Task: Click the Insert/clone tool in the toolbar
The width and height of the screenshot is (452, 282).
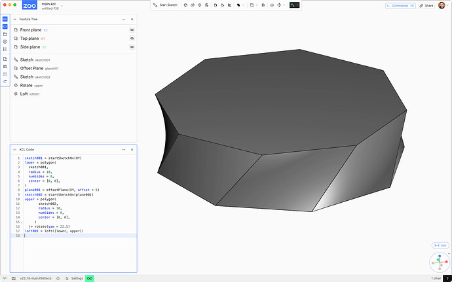Action: click(x=272, y=5)
